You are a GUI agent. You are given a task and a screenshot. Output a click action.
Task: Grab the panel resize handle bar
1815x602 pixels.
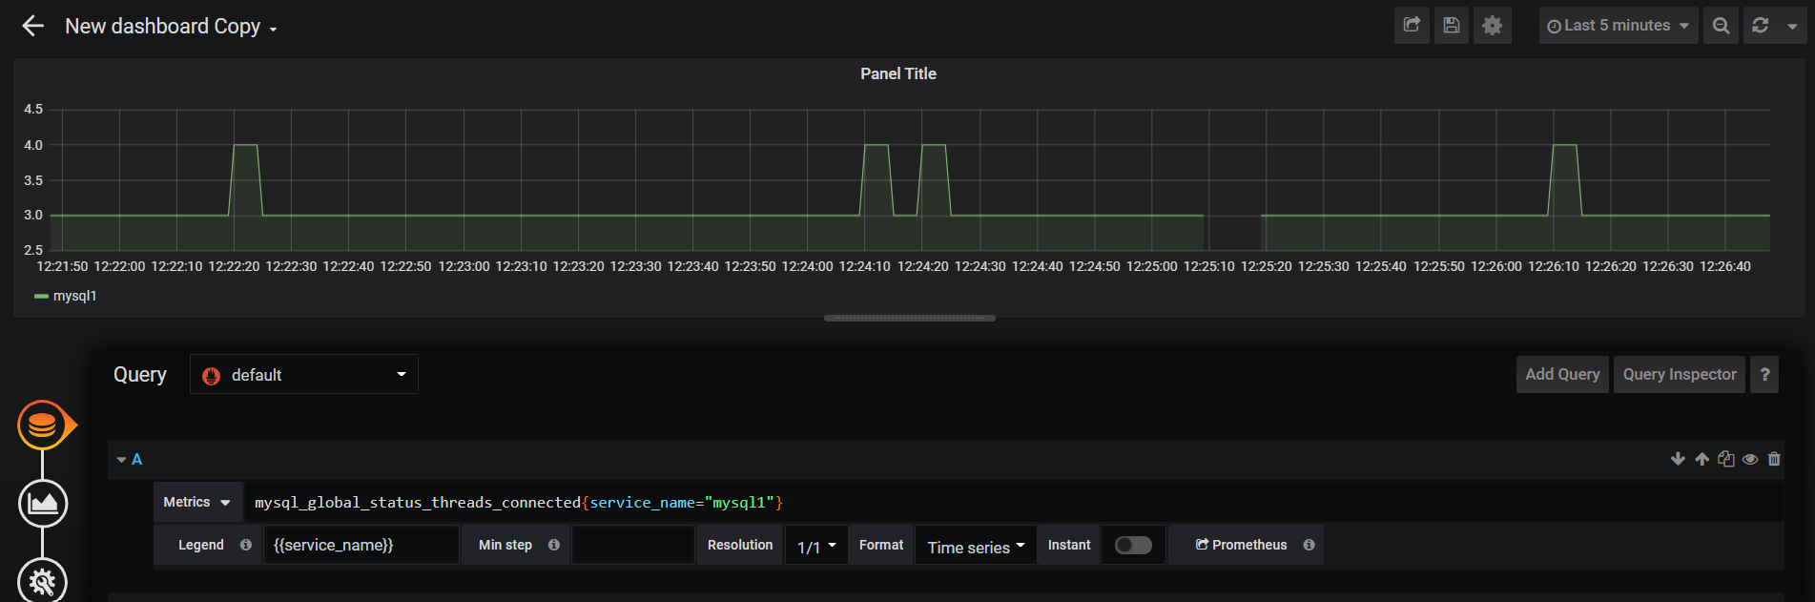tap(909, 318)
